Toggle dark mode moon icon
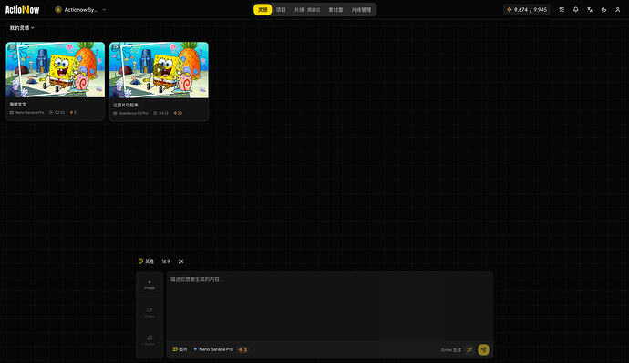The image size is (629, 363). point(603,10)
